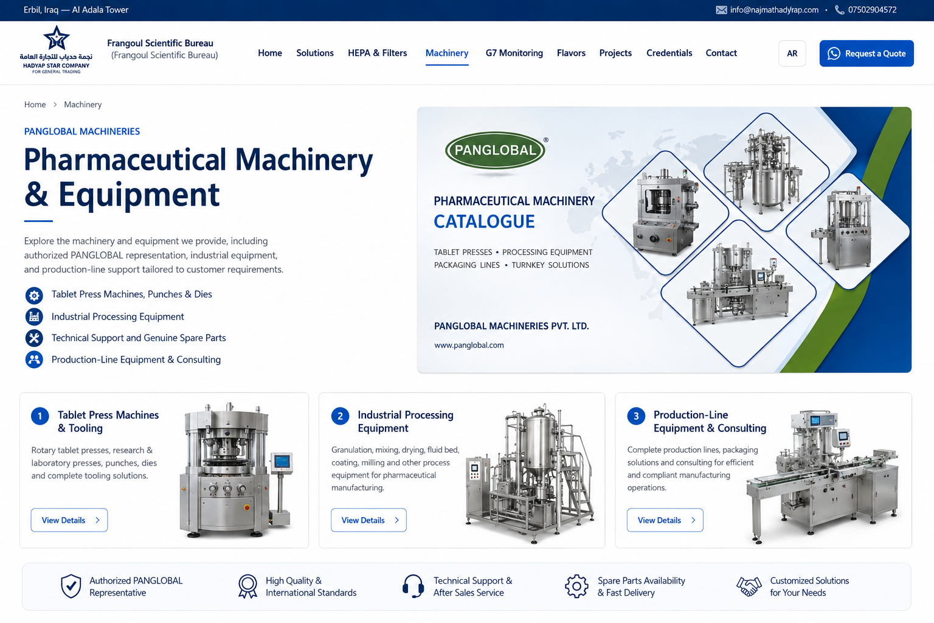Click the CATALOGUE heading in the banner
Image resolution: width=934 pixels, height=623 pixels.
[x=485, y=221]
